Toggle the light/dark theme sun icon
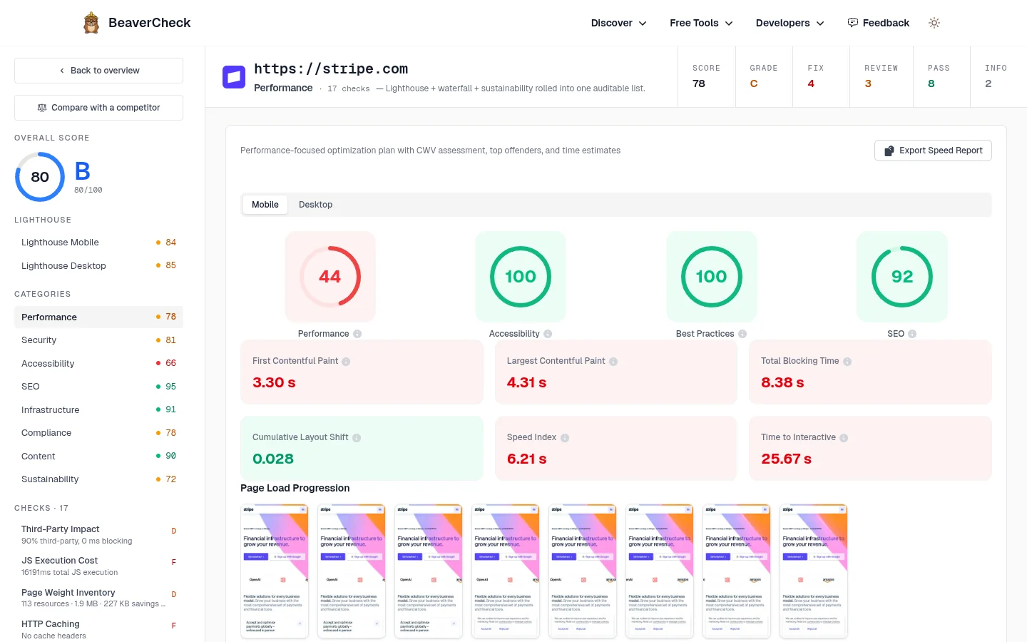The width and height of the screenshot is (1027, 642). 934,23
